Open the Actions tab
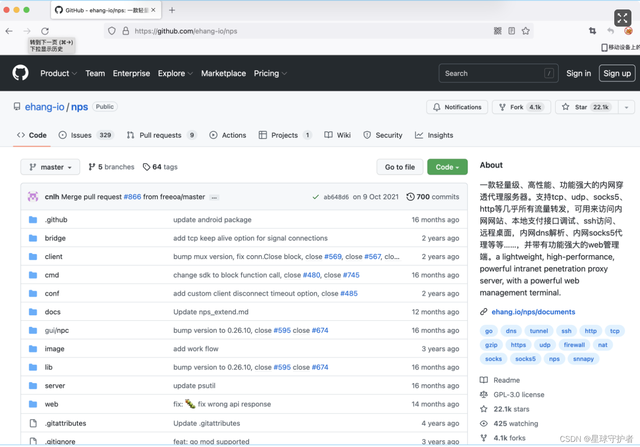 pyautogui.click(x=228, y=135)
